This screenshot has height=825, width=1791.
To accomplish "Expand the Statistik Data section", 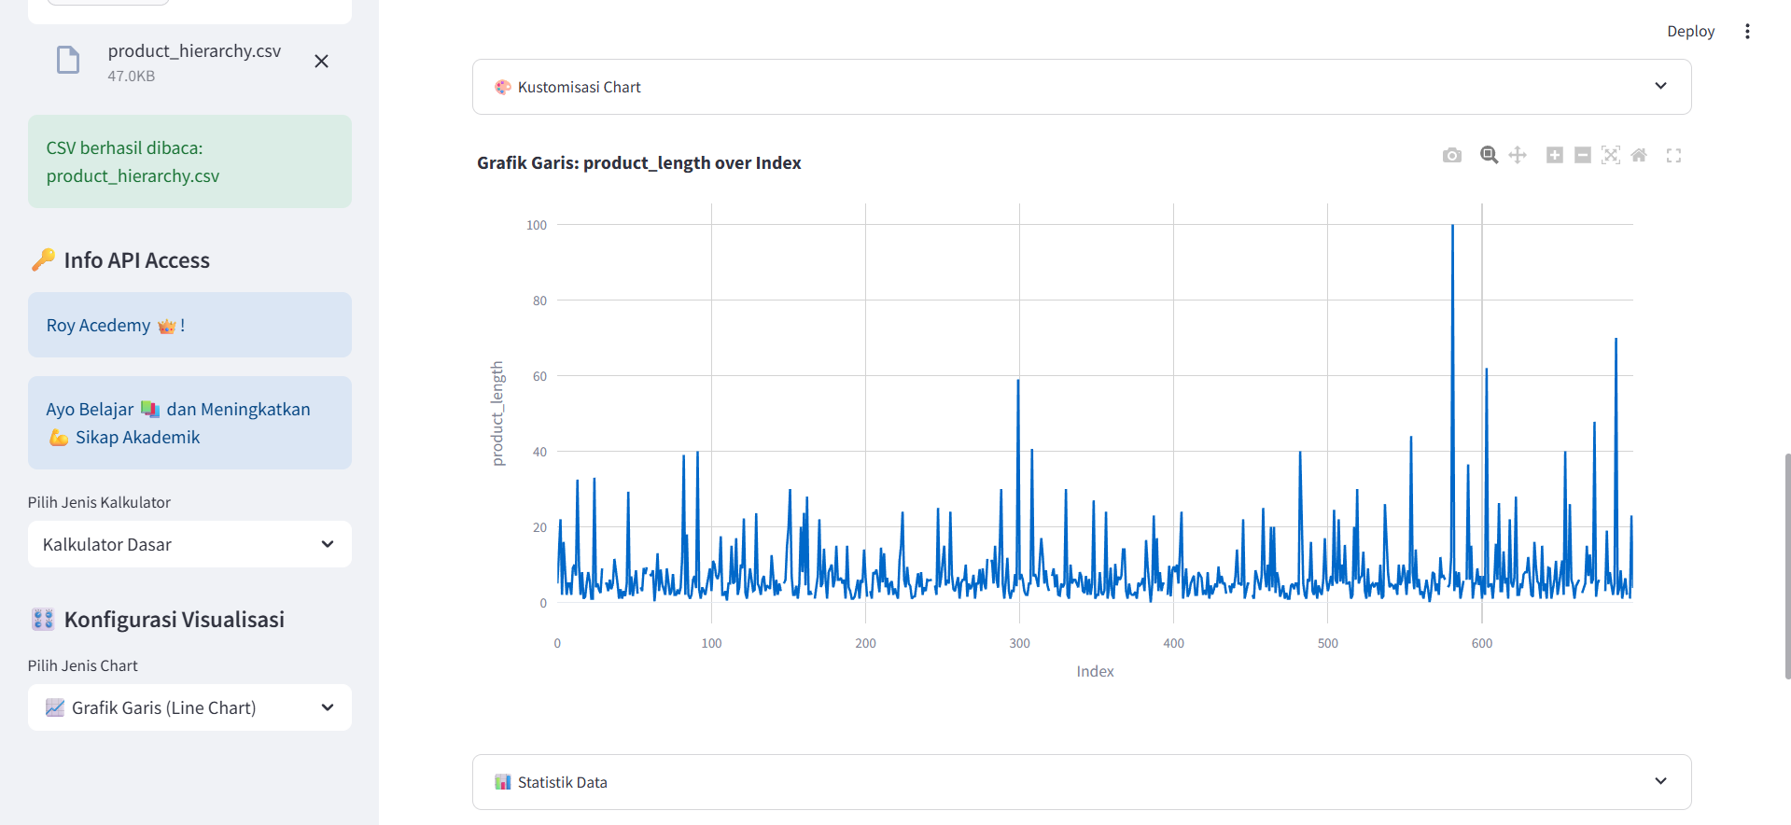I will click(x=1081, y=782).
